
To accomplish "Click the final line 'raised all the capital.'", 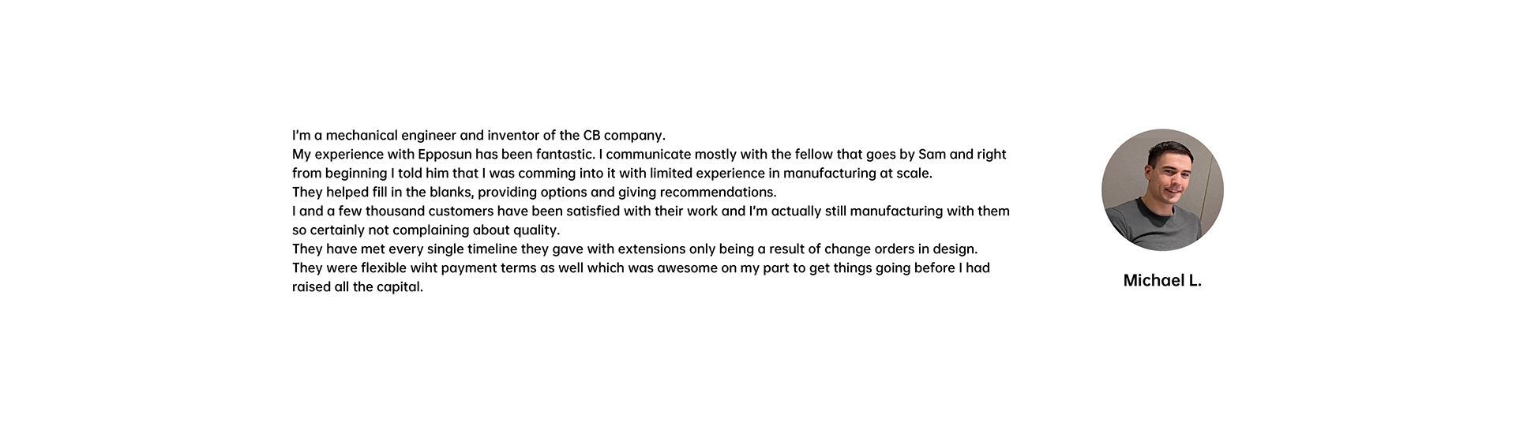I will (x=358, y=287).
